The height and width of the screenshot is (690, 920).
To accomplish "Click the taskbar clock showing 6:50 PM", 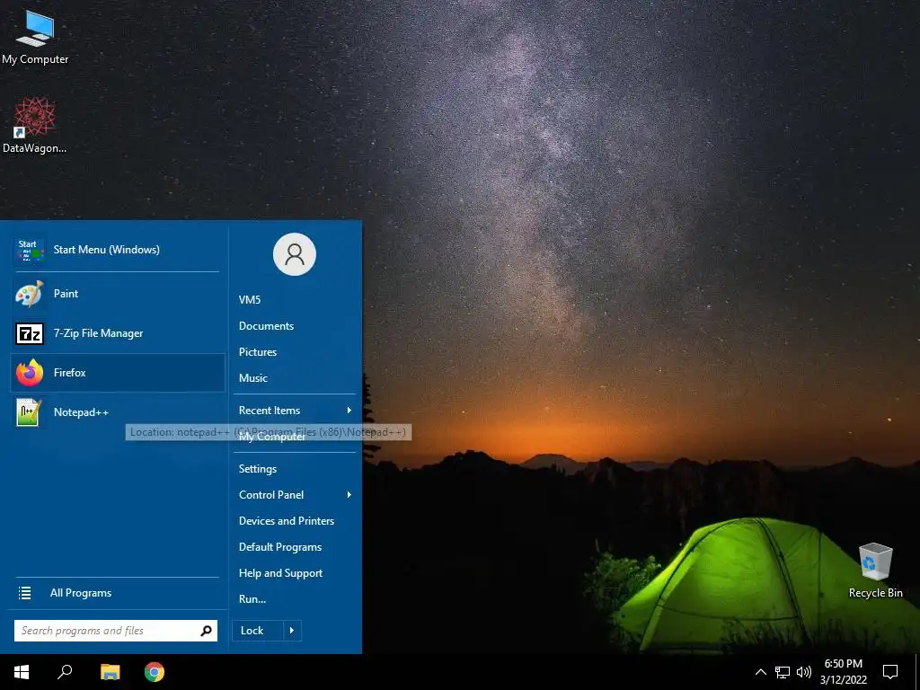I will coord(843,664).
